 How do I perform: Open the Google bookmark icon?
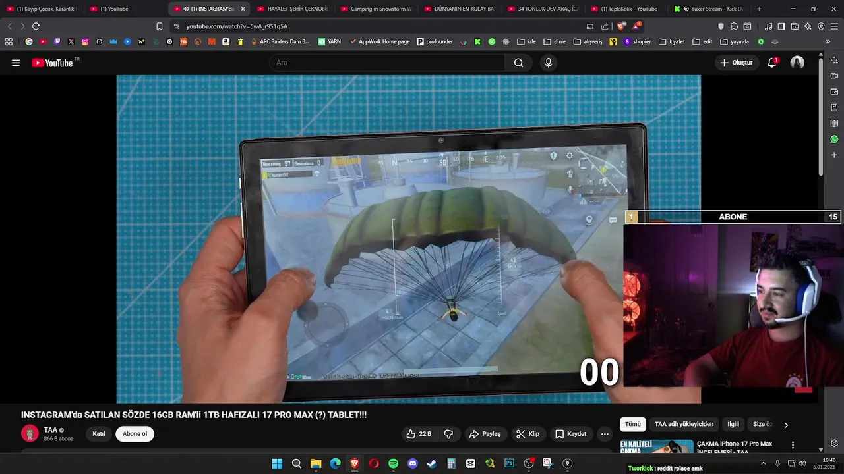[x=29, y=41]
